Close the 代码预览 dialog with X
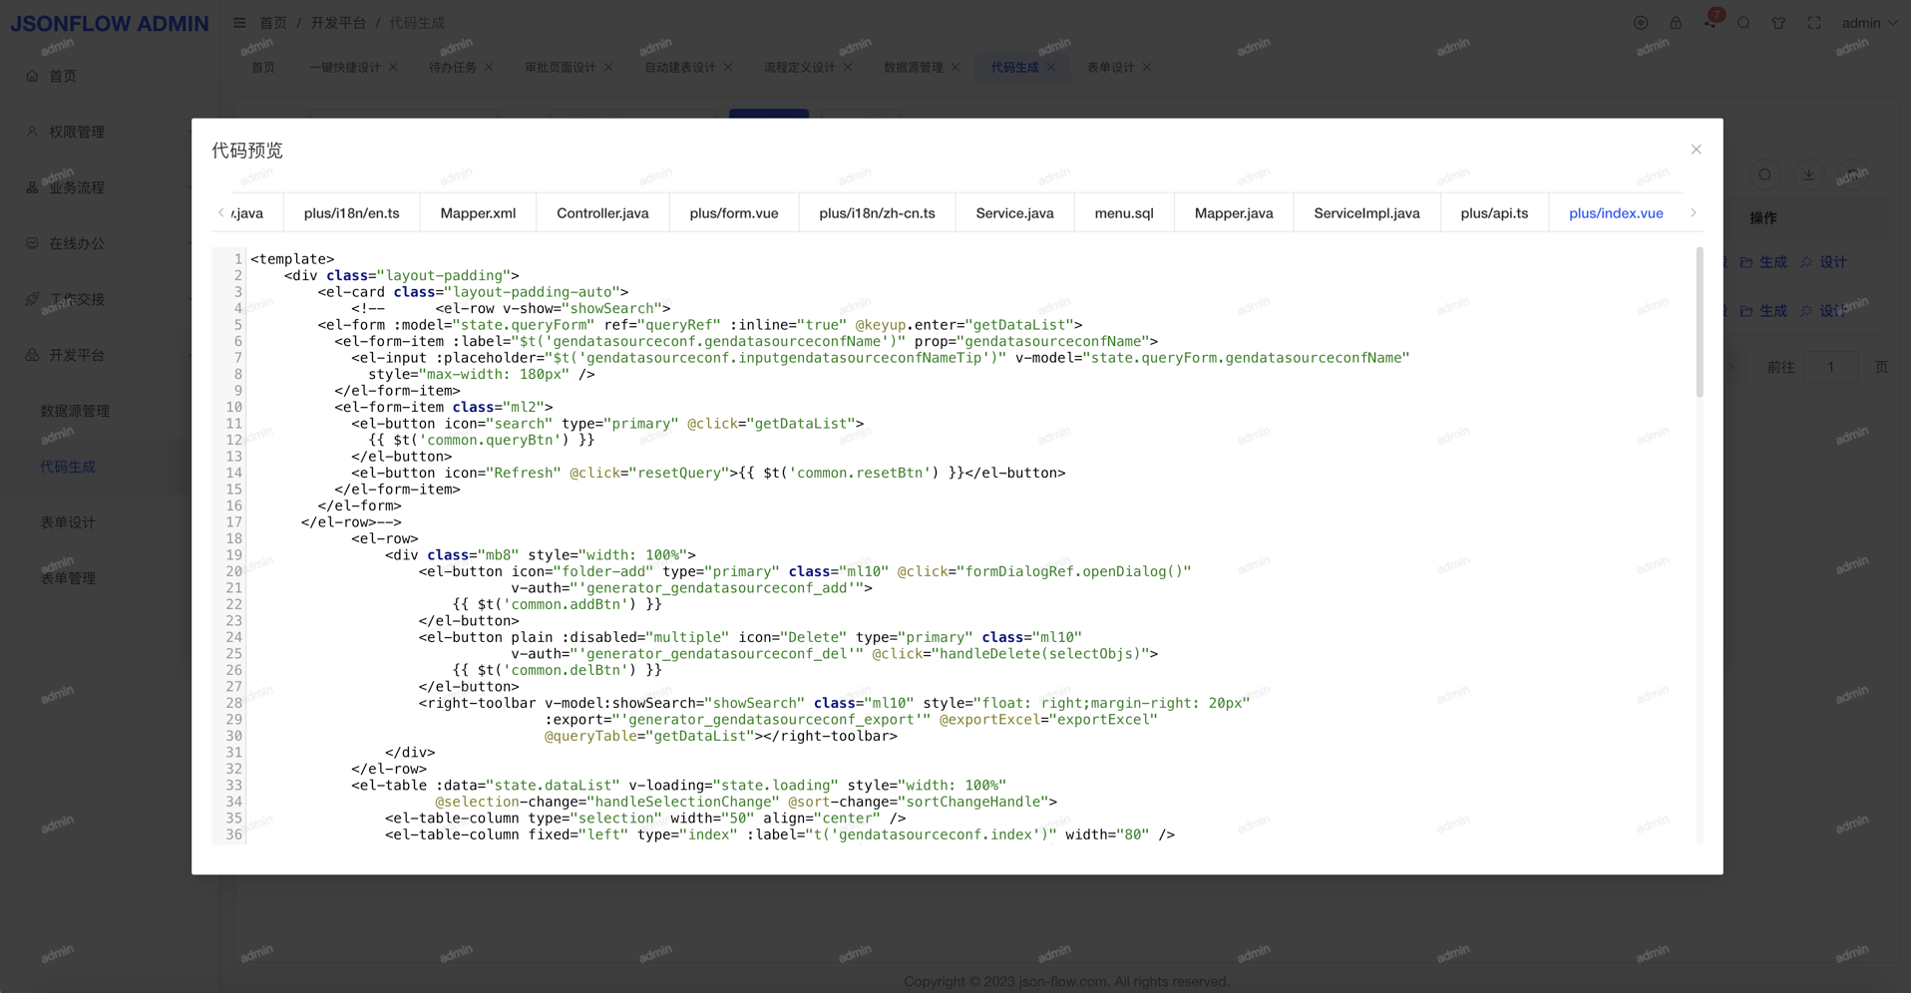This screenshot has width=1911, height=993. tap(1696, 150)
